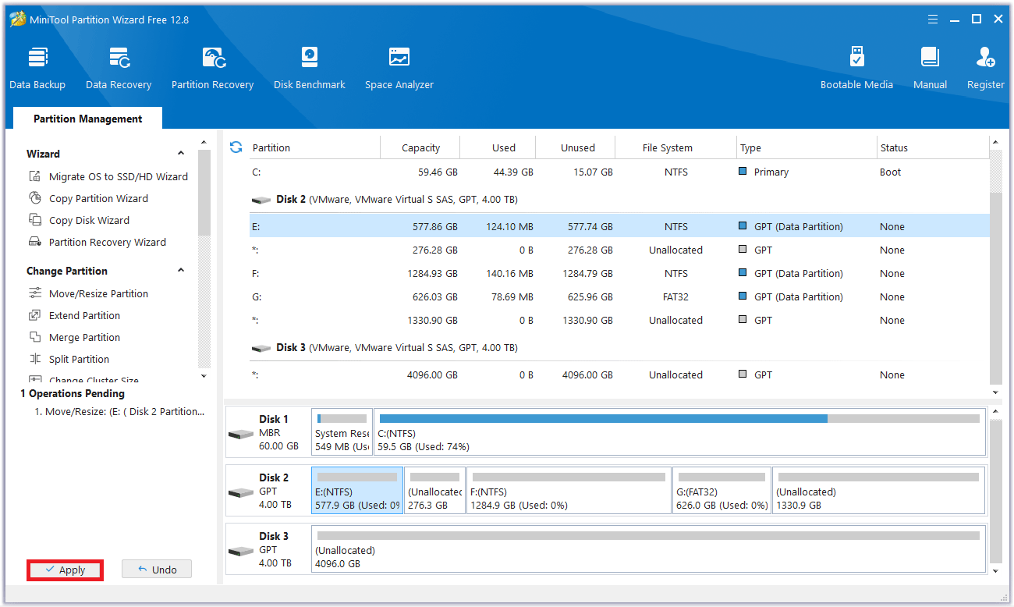Open Data Backup tool
The height and width of the screenshot is (607, 1014).
coord(37,69)
